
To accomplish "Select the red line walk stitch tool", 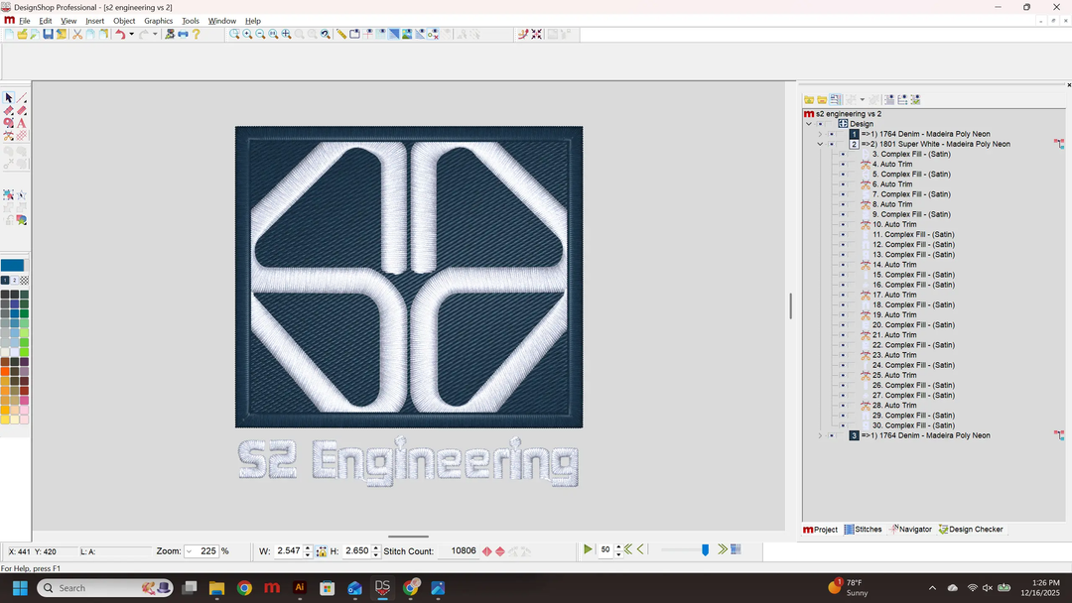I will point(21,98).
